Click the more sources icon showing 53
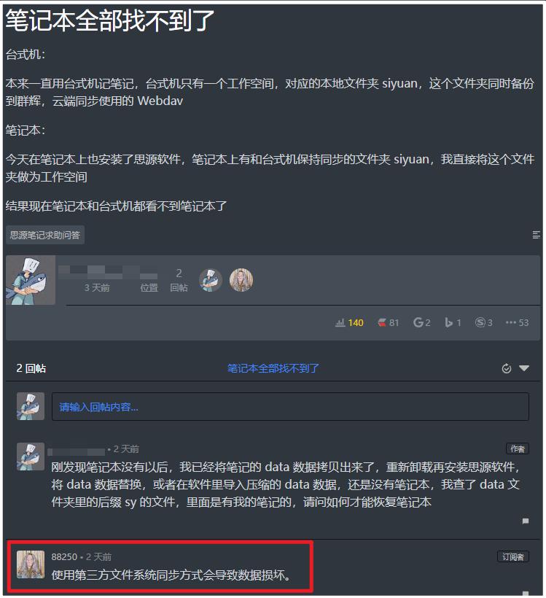The height and width of the screenshot is (598, 546). (x=510, y=322)
